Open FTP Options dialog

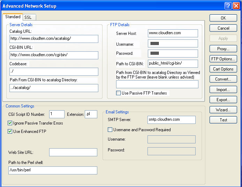pyautogui.click(x=223, y=59)
